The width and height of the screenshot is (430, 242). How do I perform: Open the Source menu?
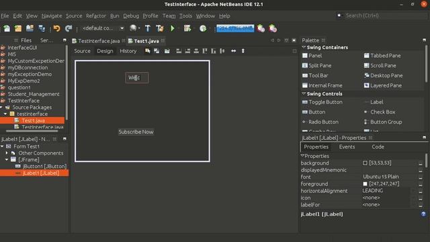(74, 16)
